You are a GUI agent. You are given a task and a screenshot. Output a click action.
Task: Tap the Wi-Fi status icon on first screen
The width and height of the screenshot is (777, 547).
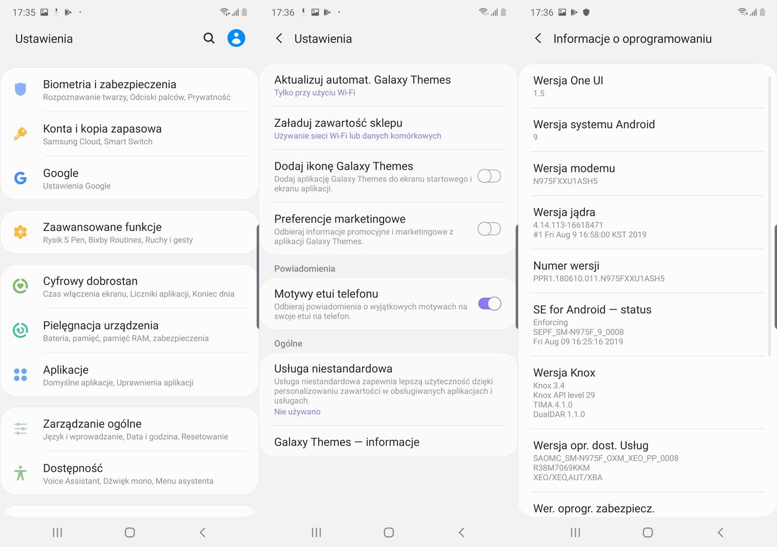[224, 12]
